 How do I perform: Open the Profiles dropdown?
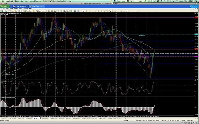[x=6, y=11]
